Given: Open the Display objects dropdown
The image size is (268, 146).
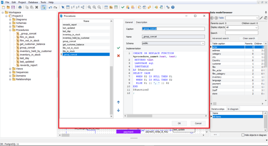Looking at the screenshot, I should tap(241, 27).
